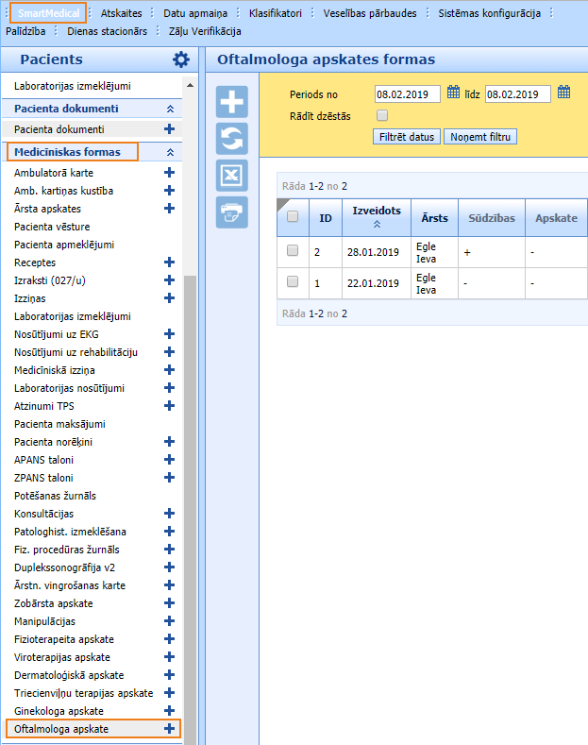This screenshot has height=745, width=588.
Task: Export the table to Excel
Action: [232, 175]
